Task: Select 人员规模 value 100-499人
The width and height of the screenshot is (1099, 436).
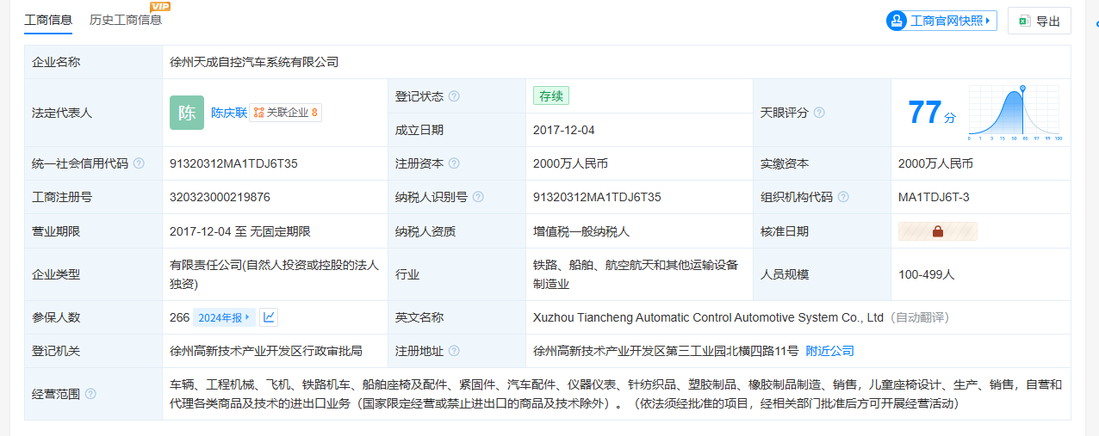Action: 927,274
